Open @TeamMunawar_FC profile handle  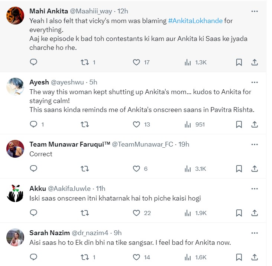pyautogui.click(x=142, y=144)
